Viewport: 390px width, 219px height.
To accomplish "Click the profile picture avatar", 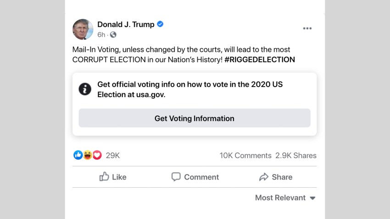I will 83,29.
